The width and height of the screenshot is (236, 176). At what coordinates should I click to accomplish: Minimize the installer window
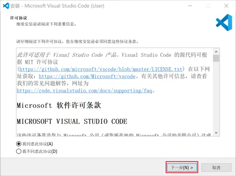(190, 6)
